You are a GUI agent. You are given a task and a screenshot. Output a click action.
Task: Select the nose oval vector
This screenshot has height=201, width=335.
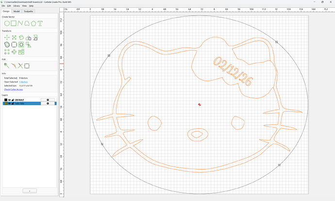click(198, 135)
